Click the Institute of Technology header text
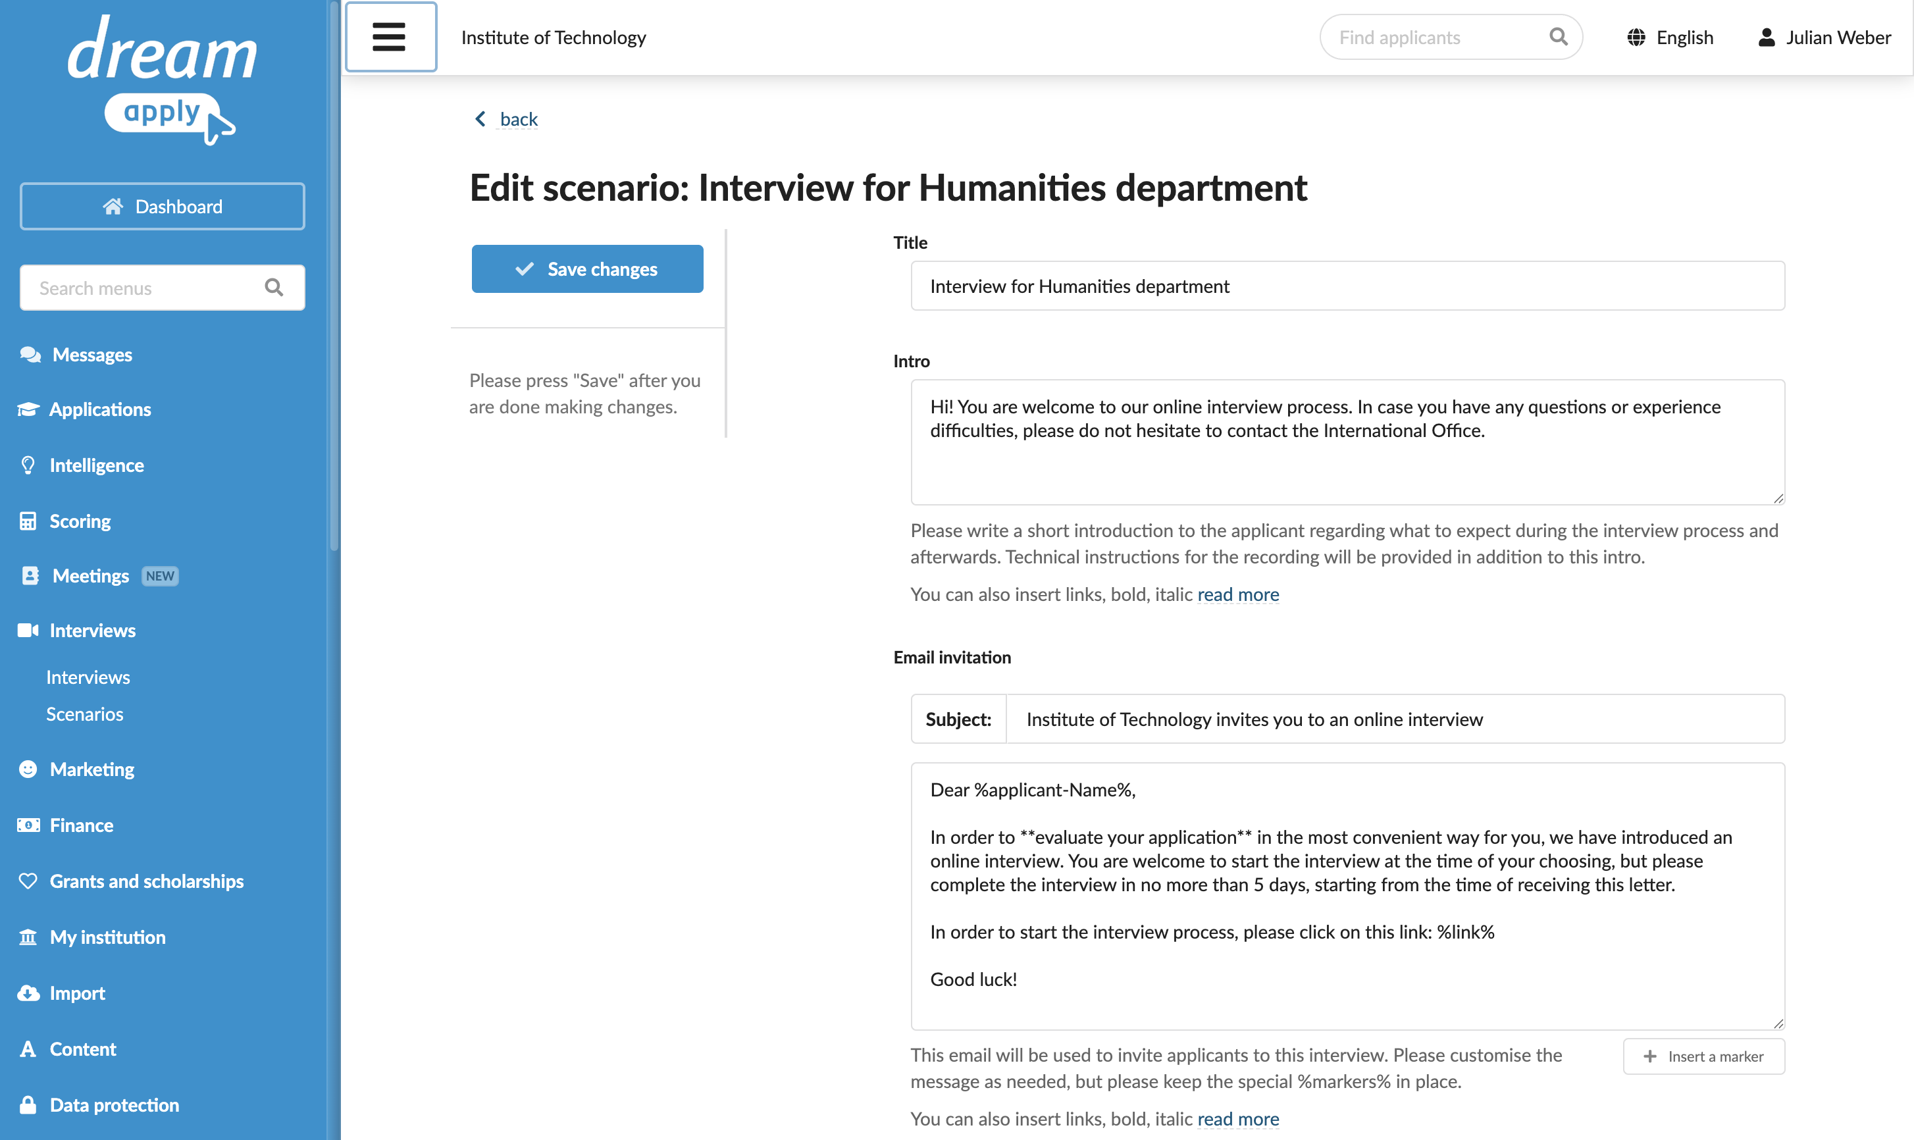The width and height of the screenshot is (1914, 1140). (553, 38)
